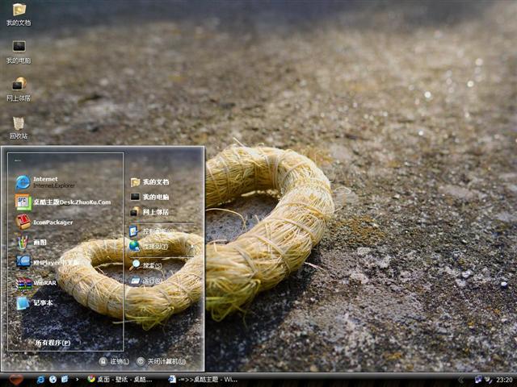Expand hidden system tray icons arrow
This screenshot has width=517, height=387.
(x=461, y=380)
